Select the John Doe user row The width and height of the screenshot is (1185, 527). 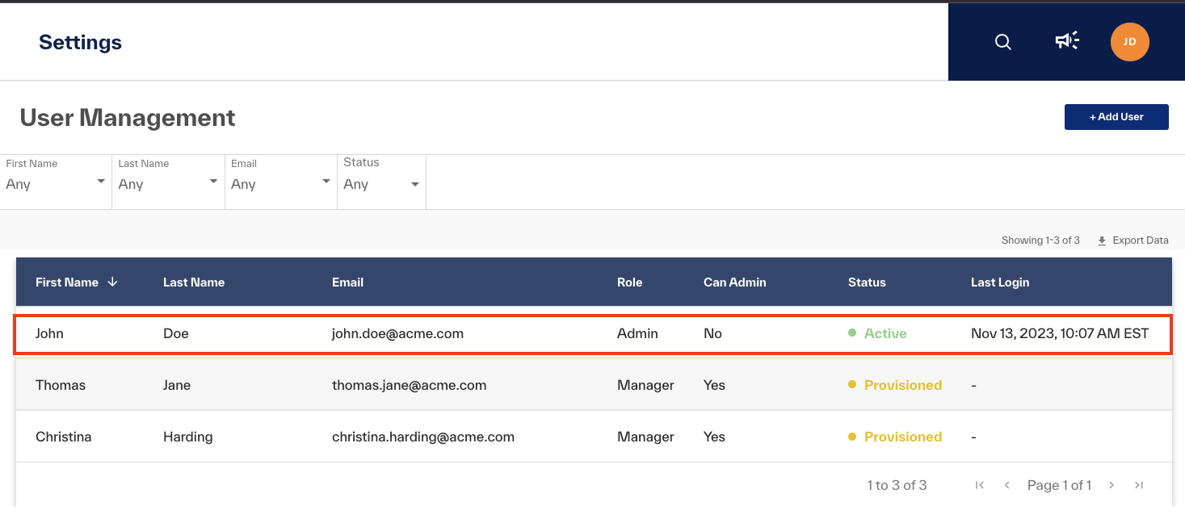click(594, 333)
